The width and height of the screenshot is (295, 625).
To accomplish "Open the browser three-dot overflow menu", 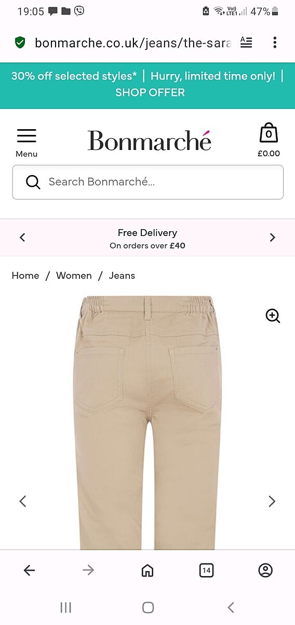I will [x=275, y=43].
